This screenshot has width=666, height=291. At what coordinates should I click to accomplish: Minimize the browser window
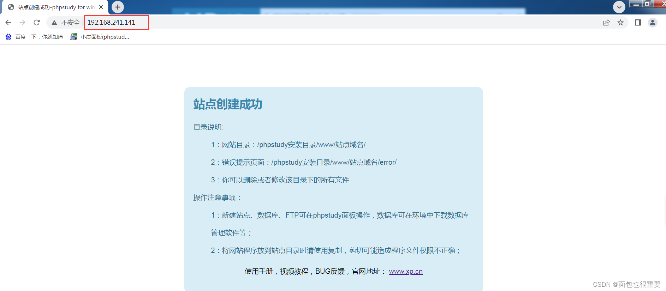click(x=636, y=4)
